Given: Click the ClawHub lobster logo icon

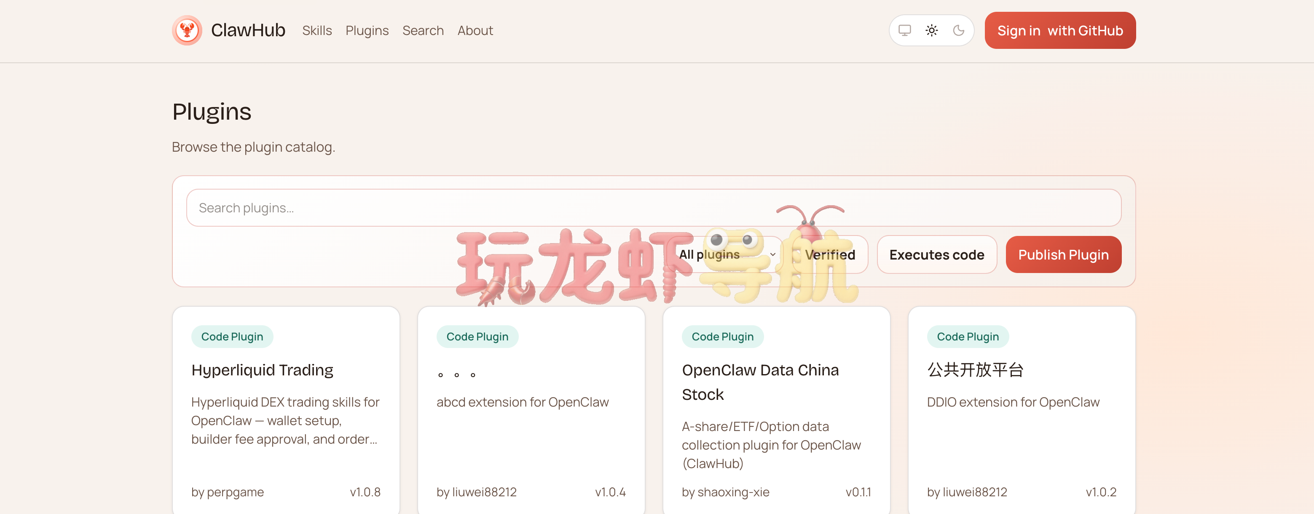Looking at the screenshot, I should coord(187,30).
